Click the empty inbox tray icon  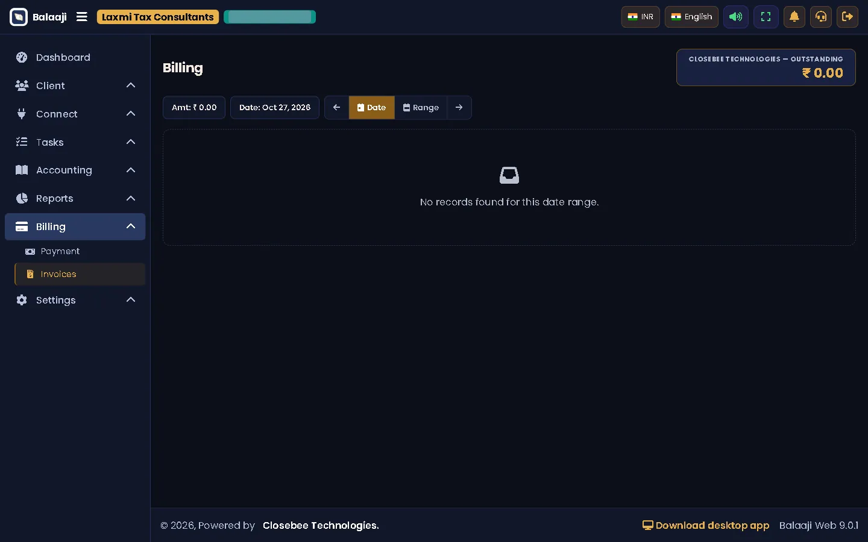click(x=509, y=175)
